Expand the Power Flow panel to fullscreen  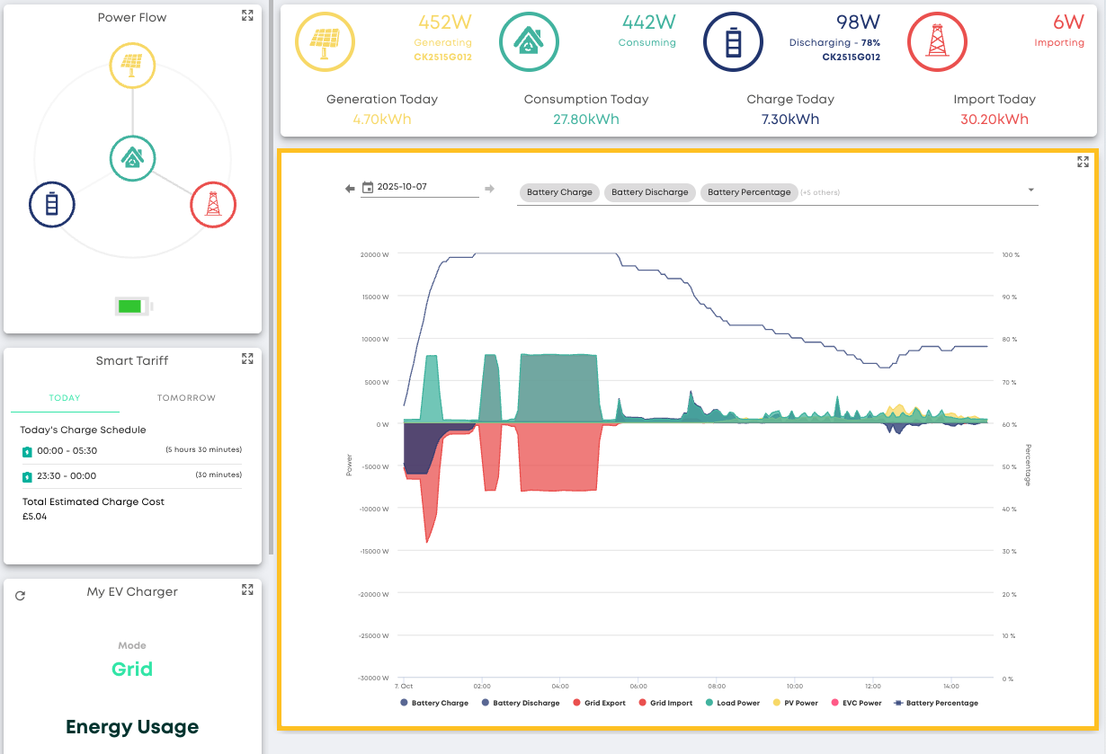pyautogui.click(x=247, y=16)
